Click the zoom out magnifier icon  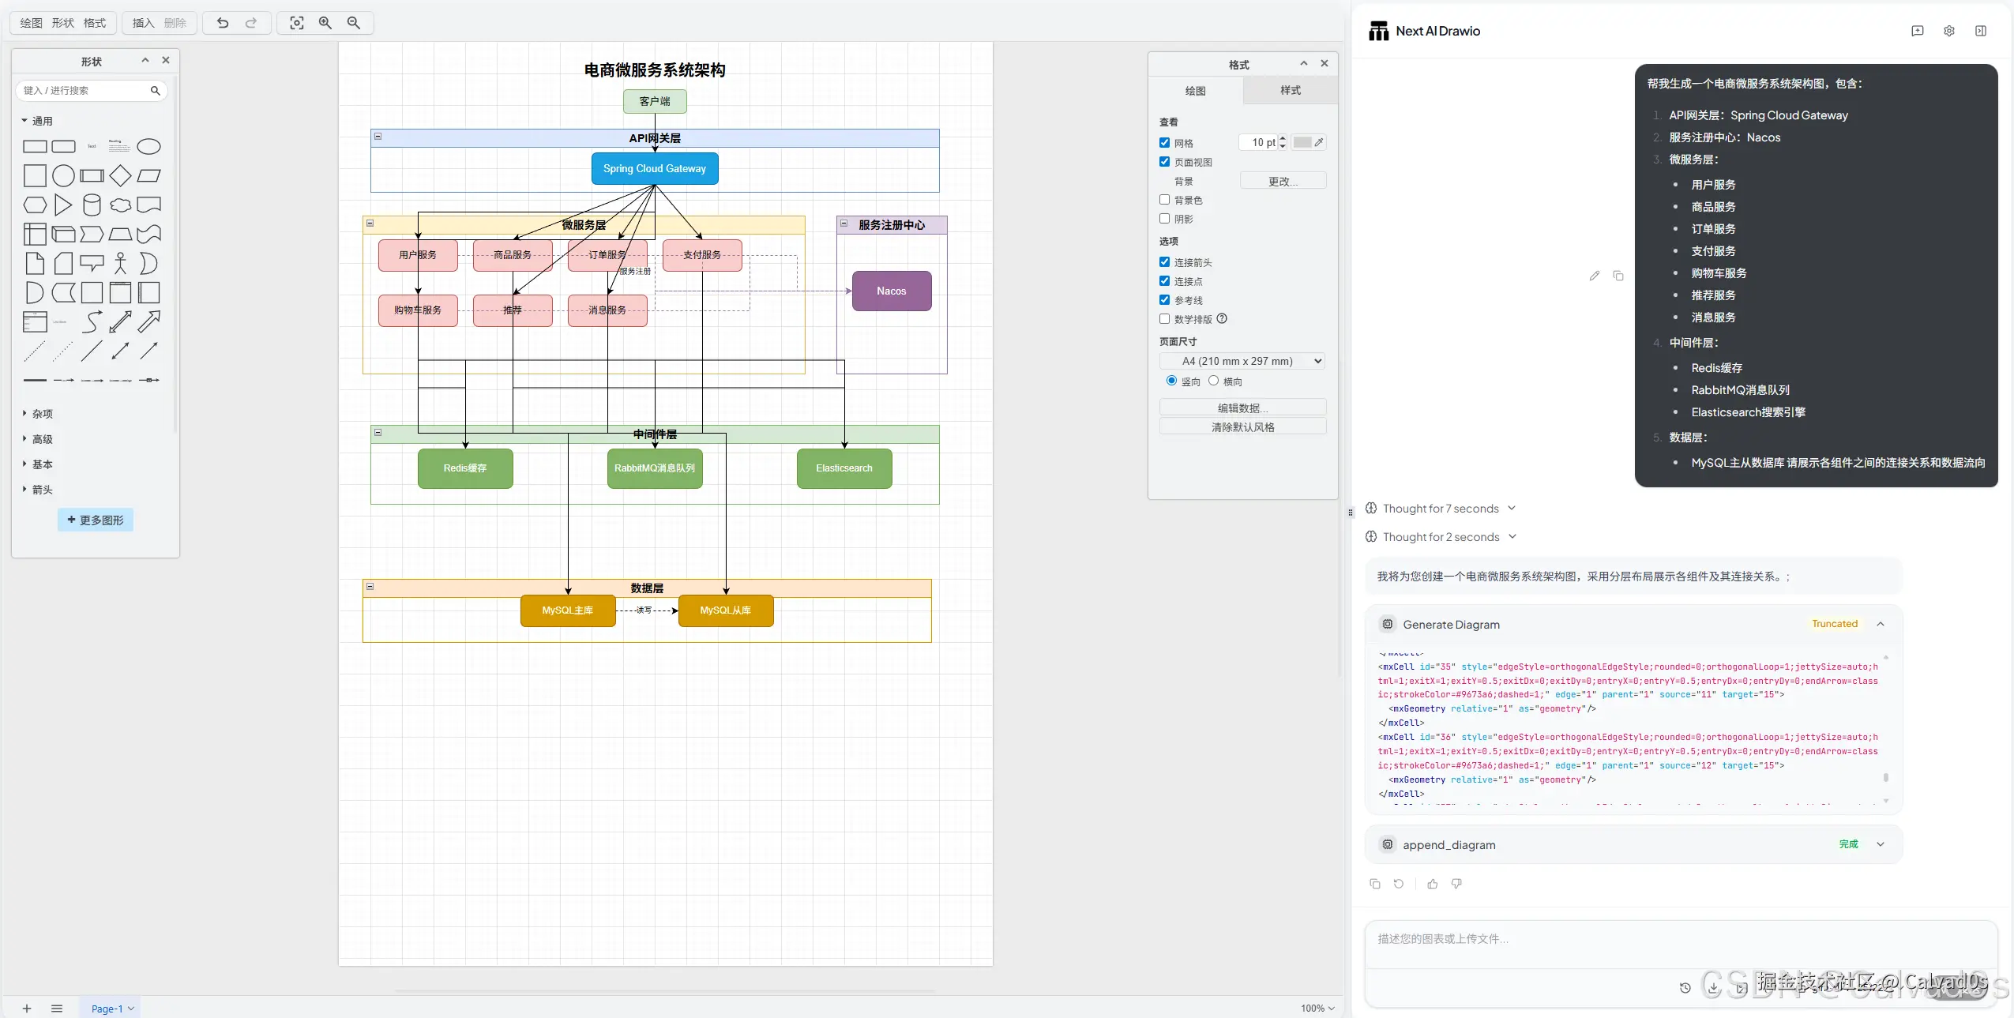(x=354, y=23)
